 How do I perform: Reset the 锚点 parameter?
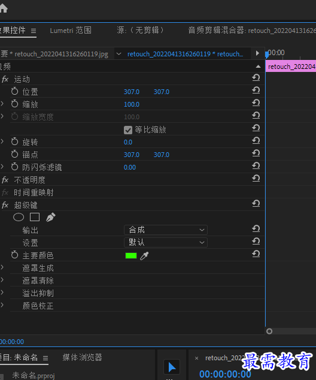(x=256, y=153)
